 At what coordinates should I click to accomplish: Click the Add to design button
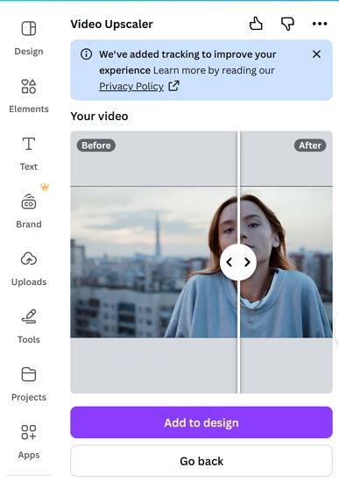[x=201, y=422]
